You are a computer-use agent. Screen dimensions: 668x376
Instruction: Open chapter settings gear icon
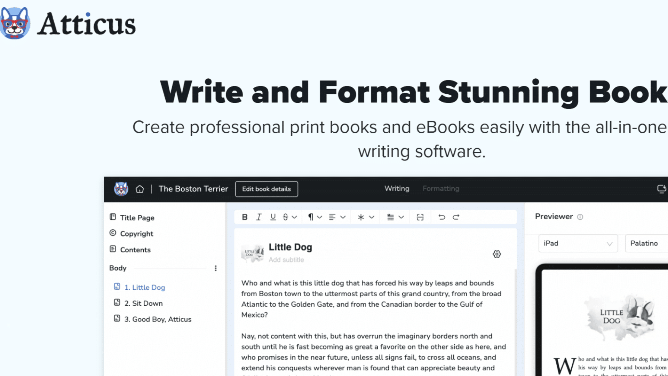tap(497, 254)
